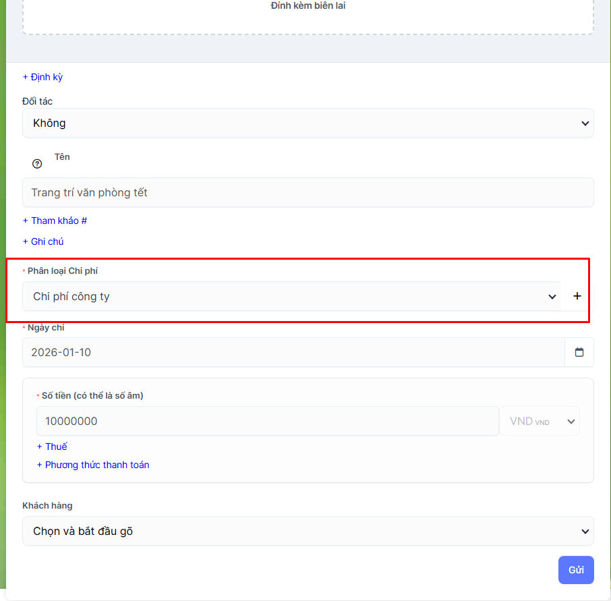611x601 pixels.
Task: Open the Phân loại Chi phí dropdown
Action: (291, 296)
